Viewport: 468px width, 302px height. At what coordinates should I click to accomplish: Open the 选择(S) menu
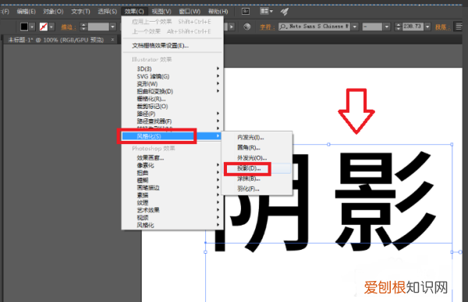[x=108, y=12]
